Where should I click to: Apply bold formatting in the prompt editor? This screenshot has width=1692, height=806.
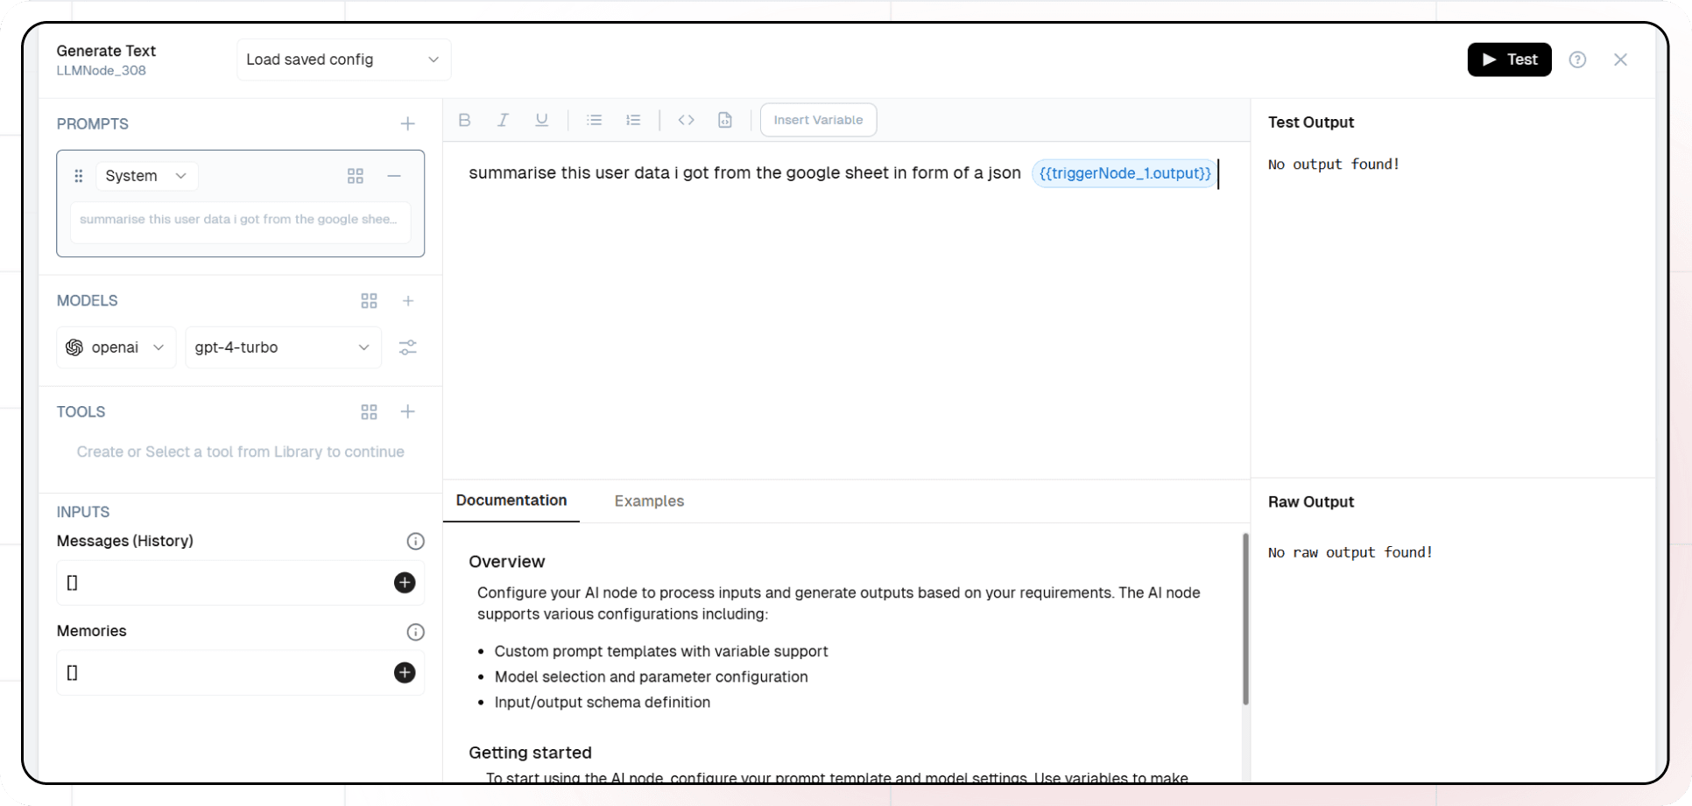pos(464,120)
